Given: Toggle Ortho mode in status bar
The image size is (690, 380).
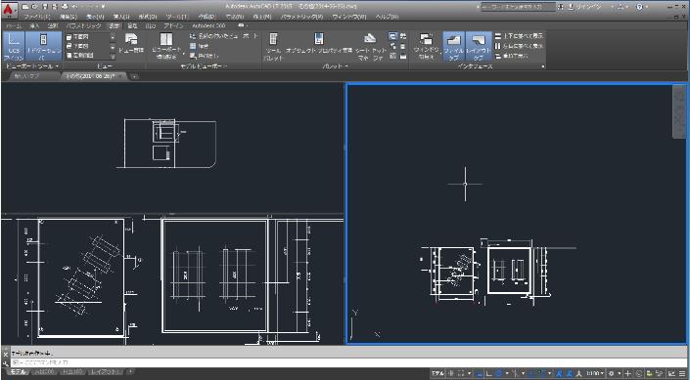Looking at the screenshot, I should (489, 373).
